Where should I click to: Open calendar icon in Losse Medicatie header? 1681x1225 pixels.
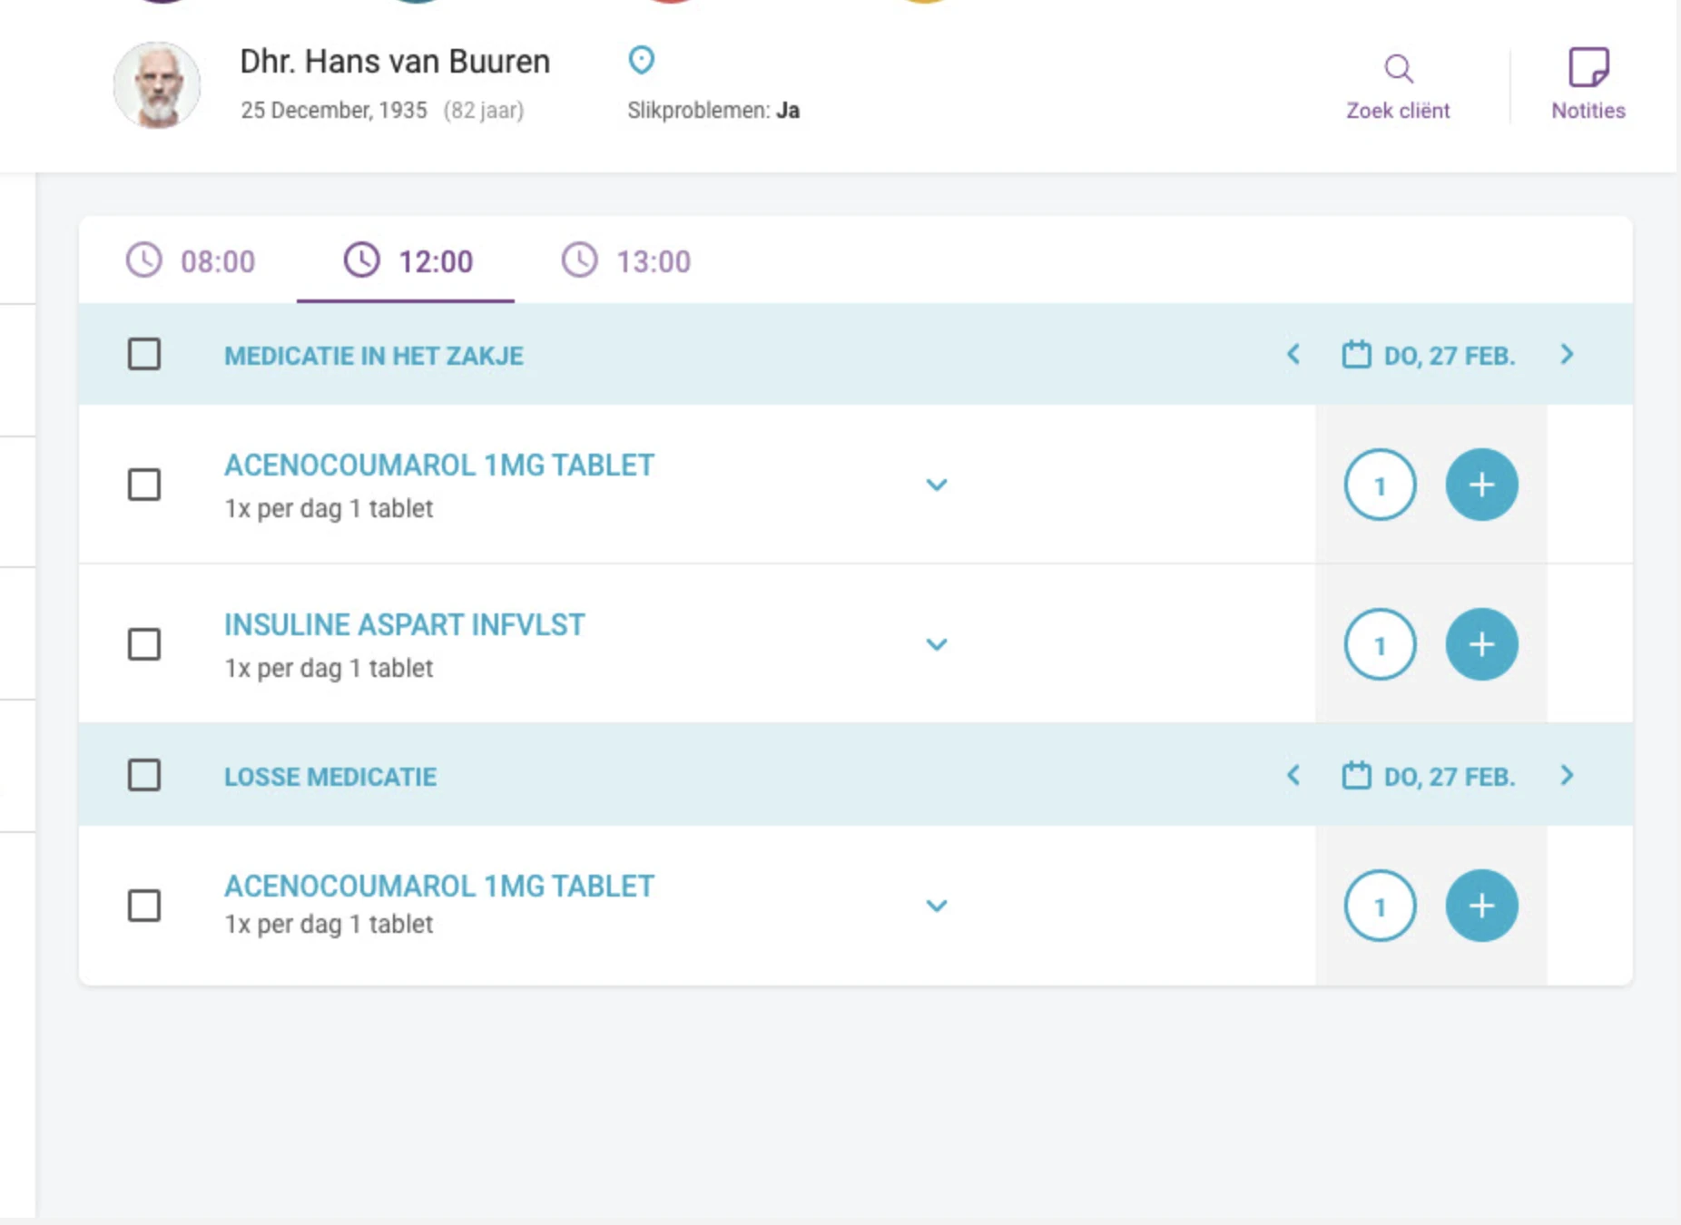click(1356, 776)
